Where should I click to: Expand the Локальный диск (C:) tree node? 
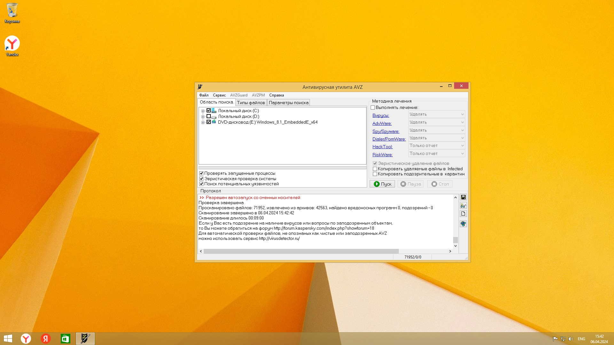(203, 111)
